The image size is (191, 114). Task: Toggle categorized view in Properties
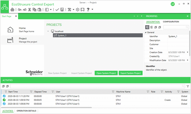coord(147,27)
